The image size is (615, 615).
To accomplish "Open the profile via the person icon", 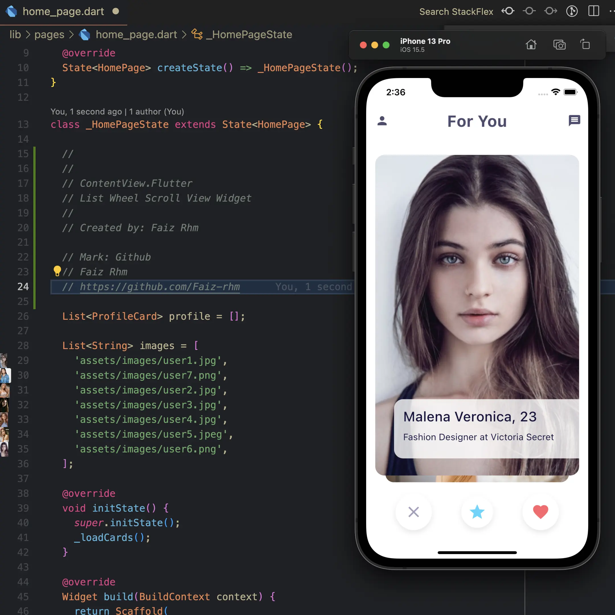I will (x=382, y=120).
